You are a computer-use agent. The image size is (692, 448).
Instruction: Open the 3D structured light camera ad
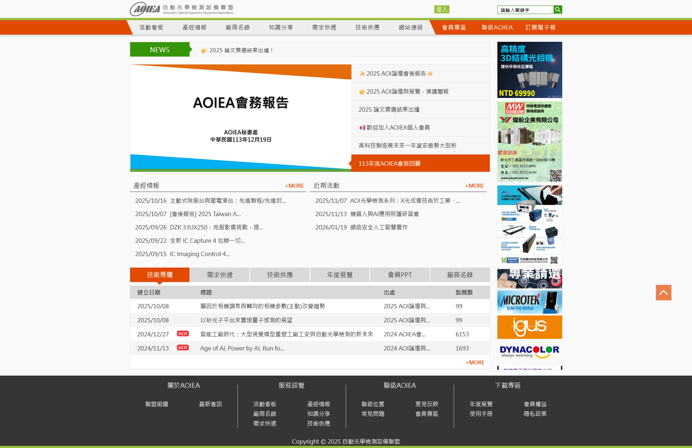tap(529, 70)
